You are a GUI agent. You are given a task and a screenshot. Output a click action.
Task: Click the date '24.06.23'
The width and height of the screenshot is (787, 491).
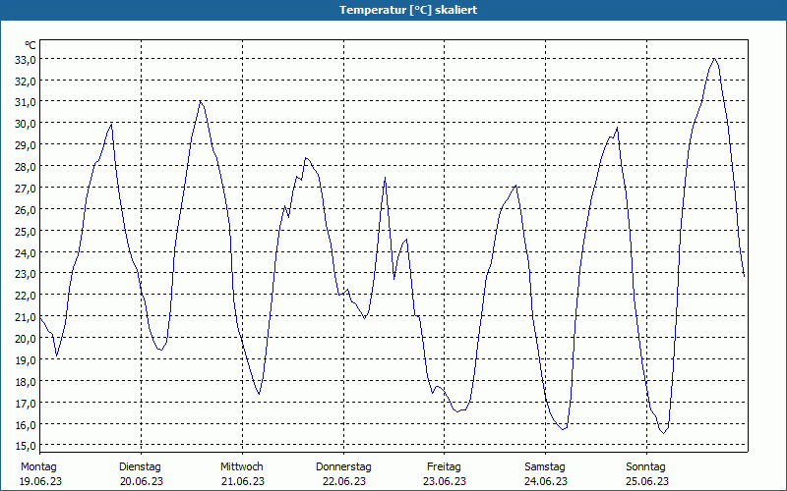click(546, 481)
